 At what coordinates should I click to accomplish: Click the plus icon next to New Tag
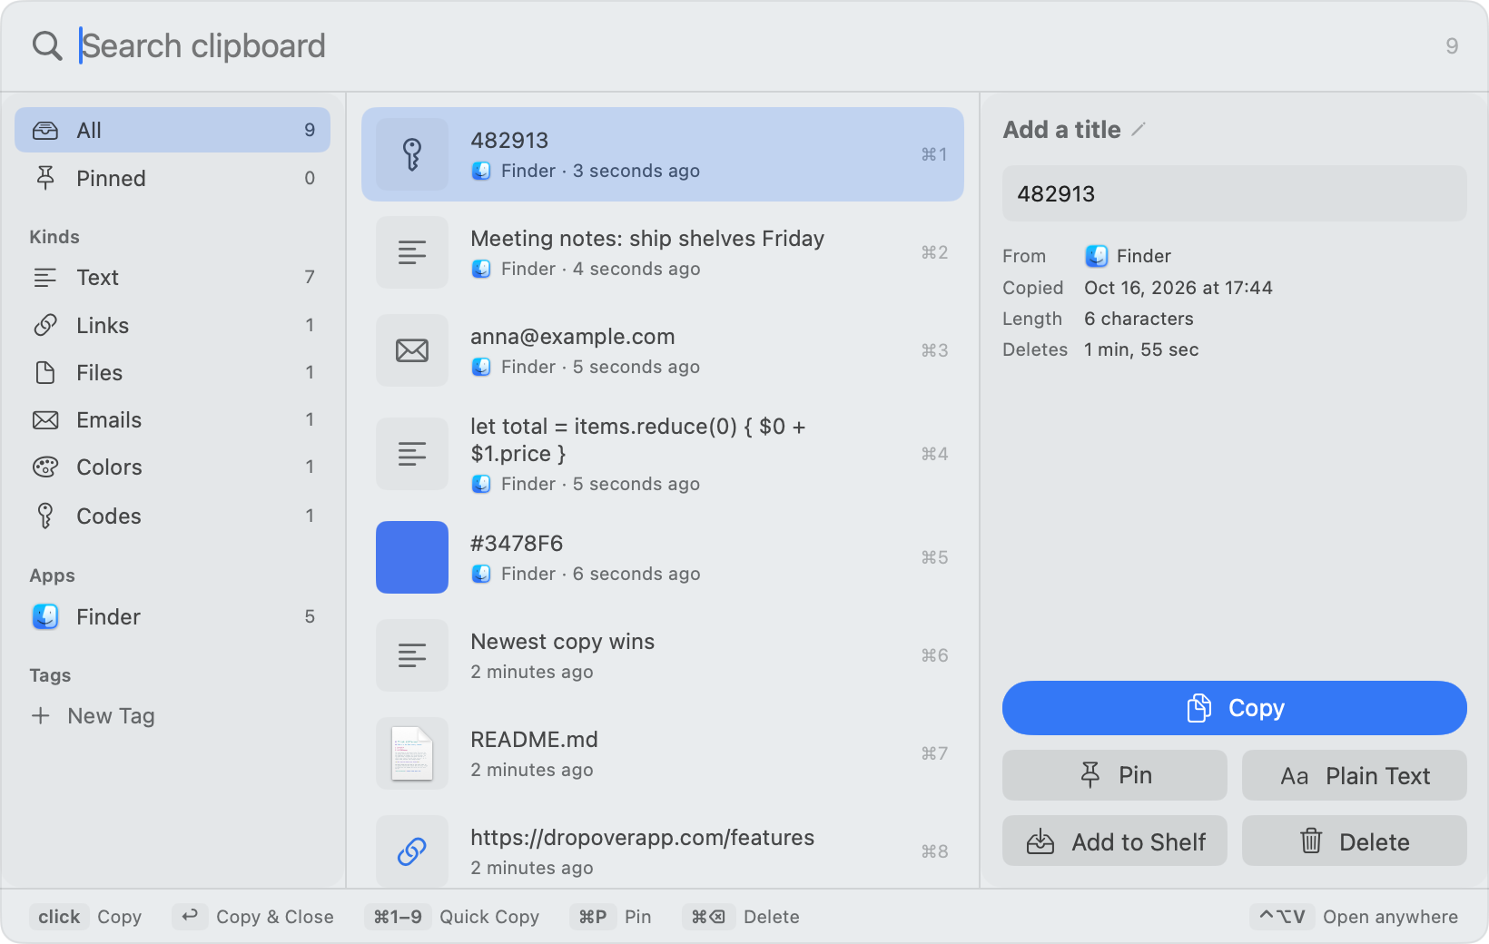point(40,715)
